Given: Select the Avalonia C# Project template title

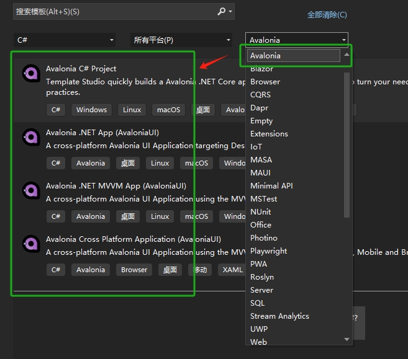Looking at the screenshot, I should click(81, 69).
